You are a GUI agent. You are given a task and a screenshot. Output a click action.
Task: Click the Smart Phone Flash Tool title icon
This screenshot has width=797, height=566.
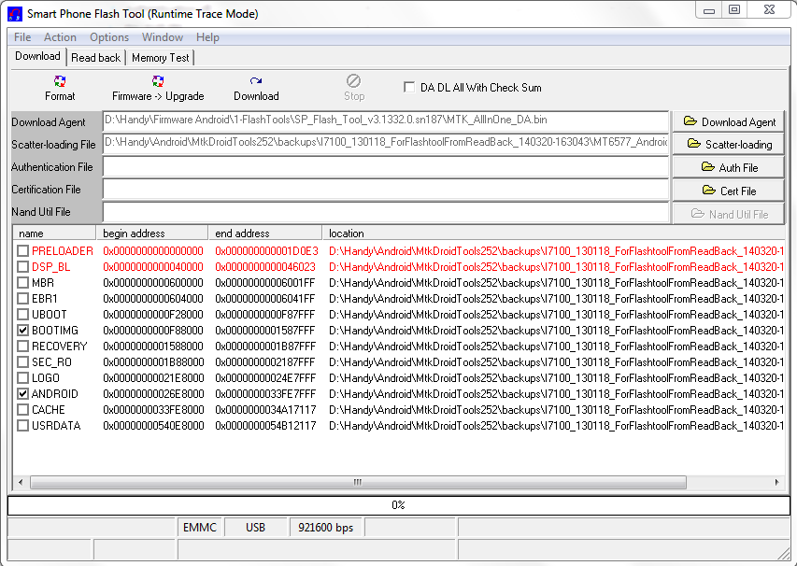pos(15,14)
